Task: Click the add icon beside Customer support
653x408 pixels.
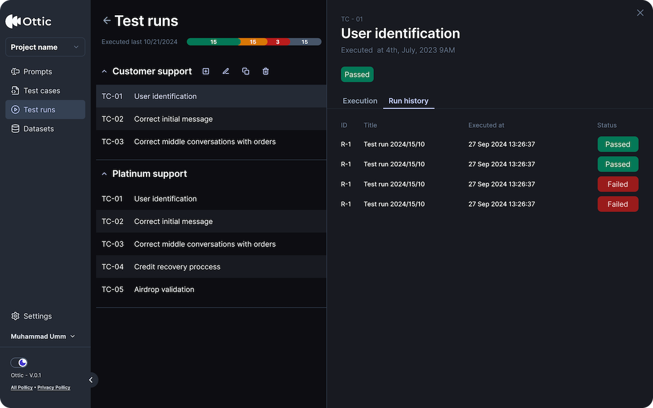Action: coord(206,71)
